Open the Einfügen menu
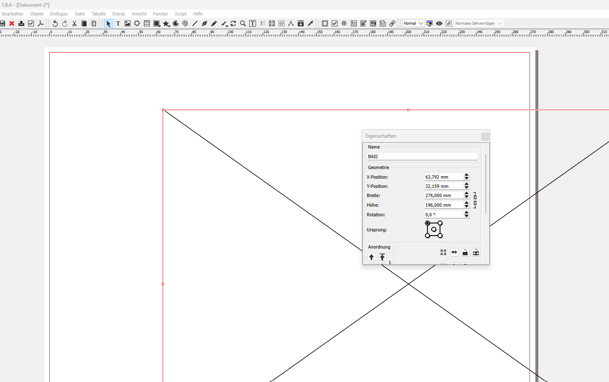Viewport: 609px width, 382px height. 59,14
